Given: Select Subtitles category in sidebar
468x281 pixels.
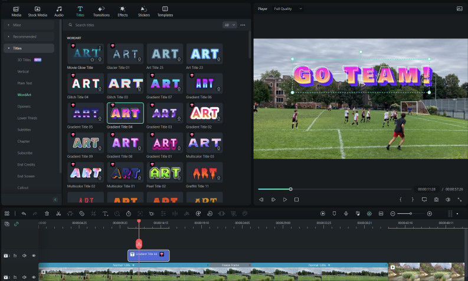Looking at the screenshot, I should pos(24,130).
